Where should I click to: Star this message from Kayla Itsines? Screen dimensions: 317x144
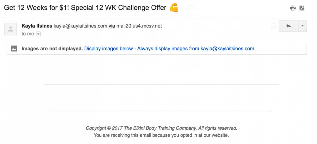pos(273,26)
